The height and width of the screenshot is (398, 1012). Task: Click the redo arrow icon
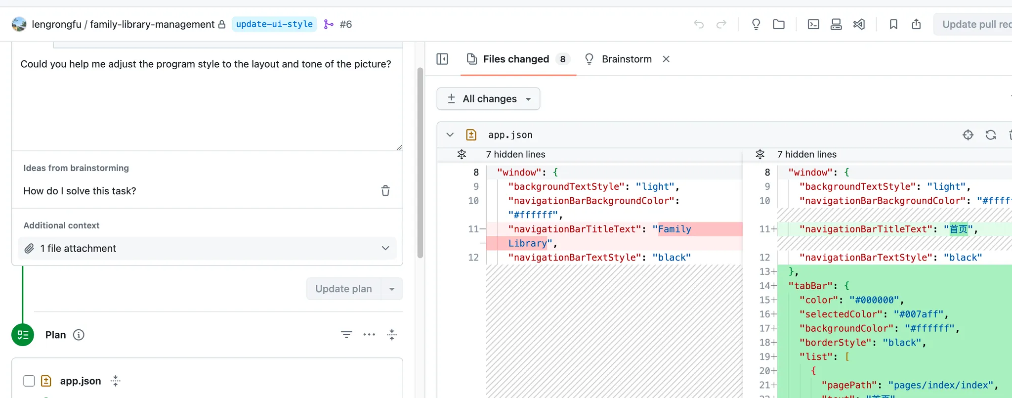[721, 24]
